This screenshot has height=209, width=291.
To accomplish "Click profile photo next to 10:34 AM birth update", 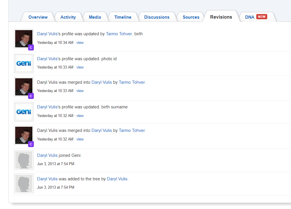I will tap(24, 38).
